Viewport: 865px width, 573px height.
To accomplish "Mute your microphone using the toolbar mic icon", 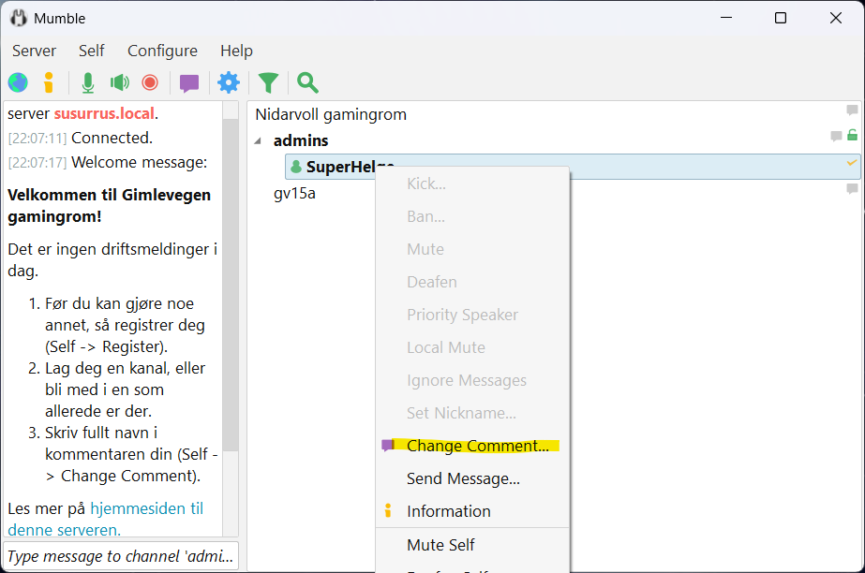I will point(87,82).
